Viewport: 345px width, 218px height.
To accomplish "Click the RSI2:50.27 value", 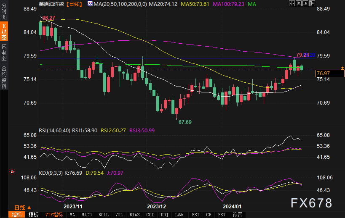I will (x=113, y=131).
